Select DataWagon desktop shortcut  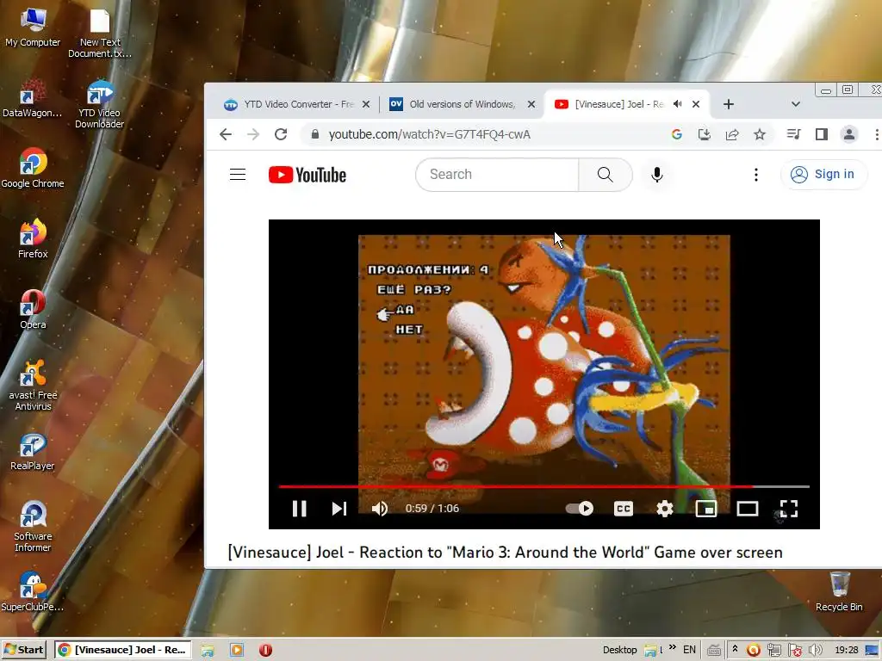(32, 98)
